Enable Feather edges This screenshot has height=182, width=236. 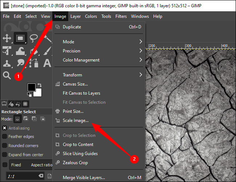click(4, 136)
